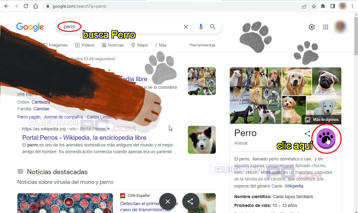
Task: Click the dog collage thumbnail of first result
Action: (202, 81)
